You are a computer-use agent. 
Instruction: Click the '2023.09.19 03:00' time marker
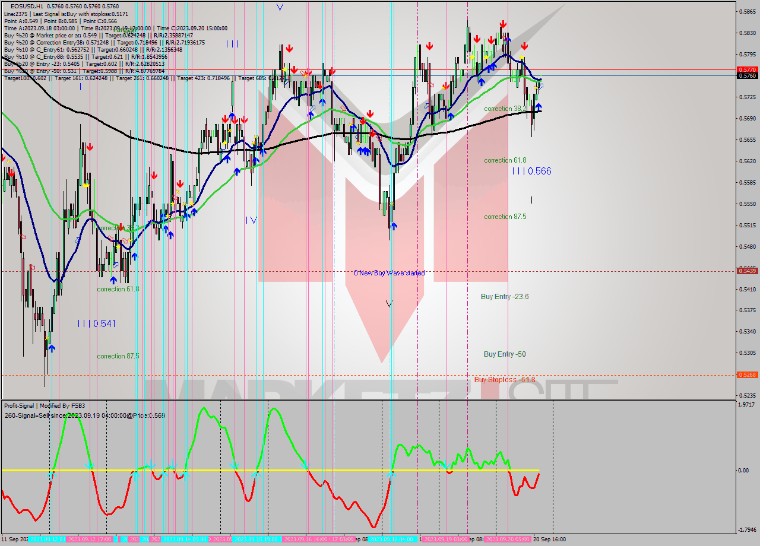(445, 539)
